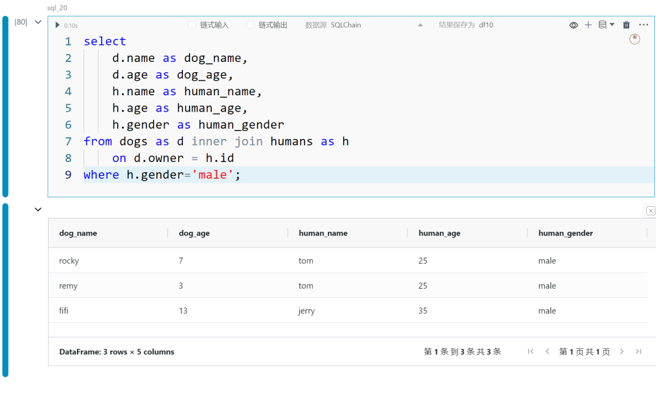Enable the 链式输出 checkbox
The image size is (656, 395).
pos(250,25)
